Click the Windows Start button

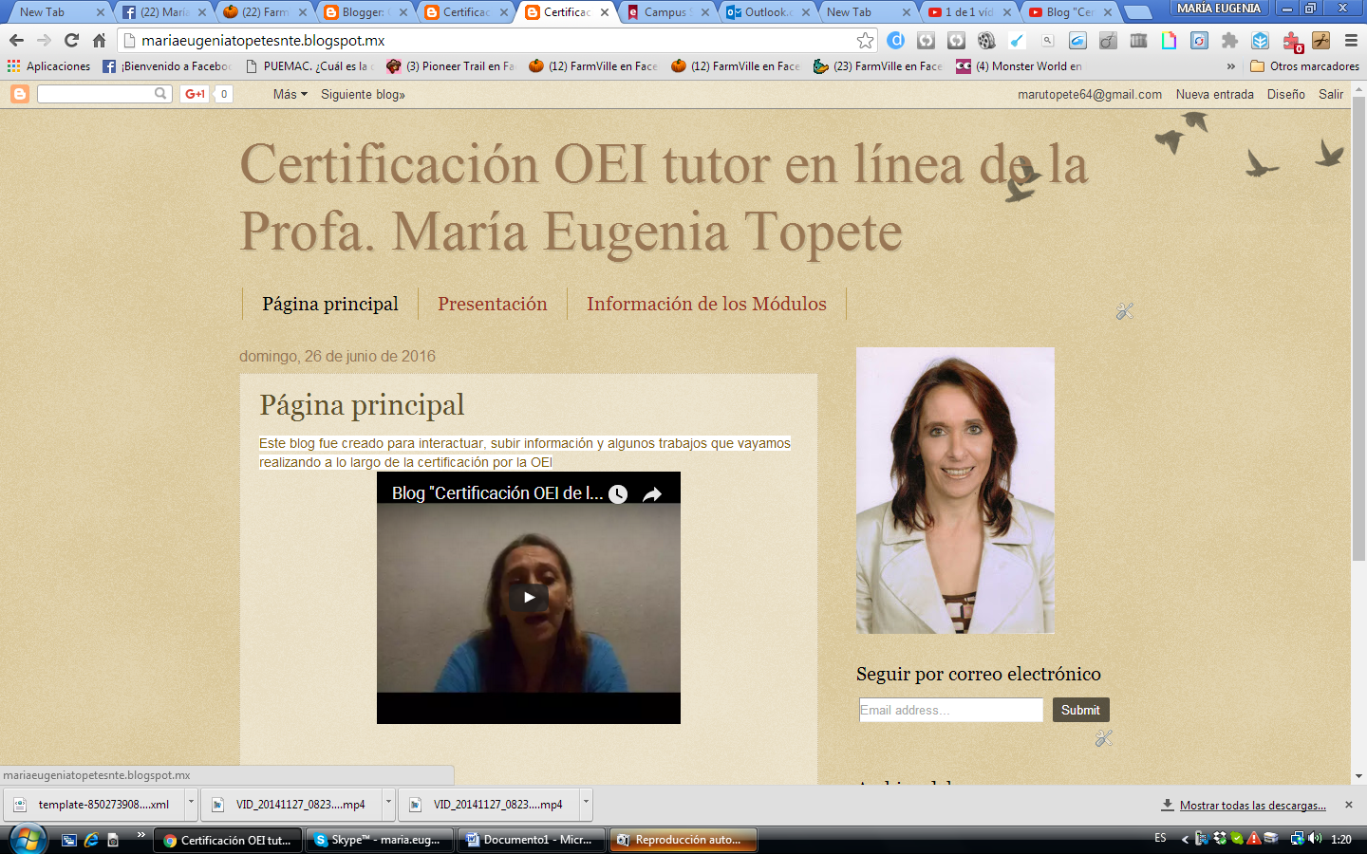coord(28,839)
